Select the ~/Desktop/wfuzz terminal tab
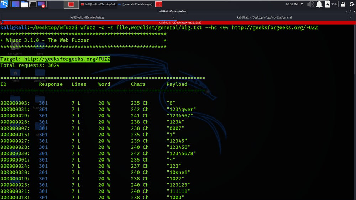 [87, 17]
